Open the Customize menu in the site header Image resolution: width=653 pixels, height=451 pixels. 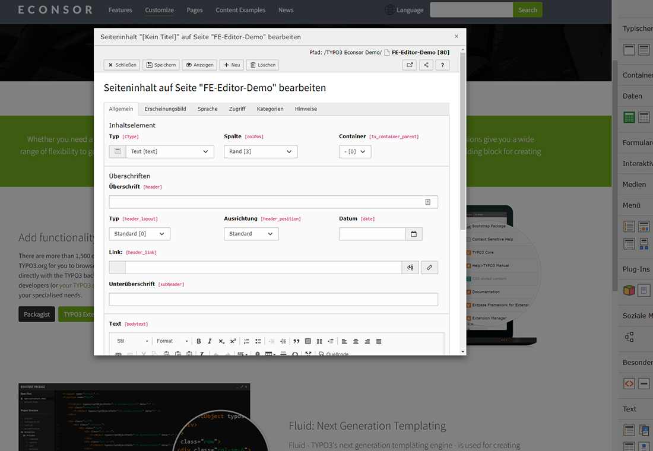[x=160, y=10]
